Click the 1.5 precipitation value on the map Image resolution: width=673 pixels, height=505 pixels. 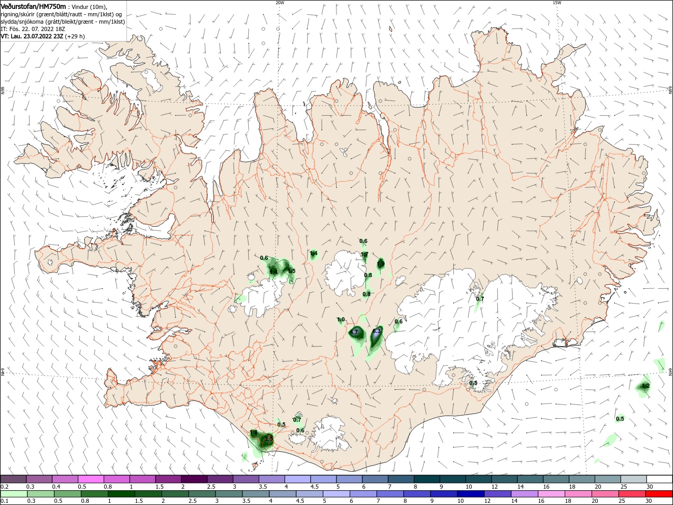point(291,271)
